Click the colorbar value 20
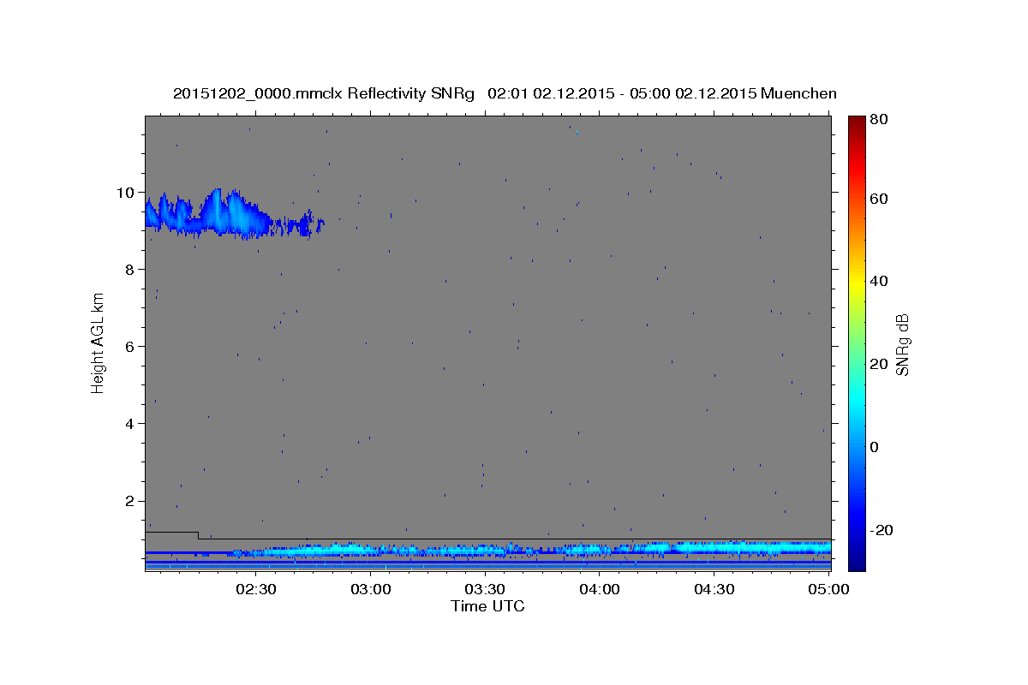The width and height of the screenshot is (1028, 685). pyautogui.click(x=879, y=364)
